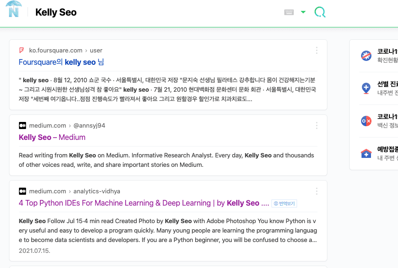
Task: Click the Foursquare result snippet text
Action: pos(168,89)
